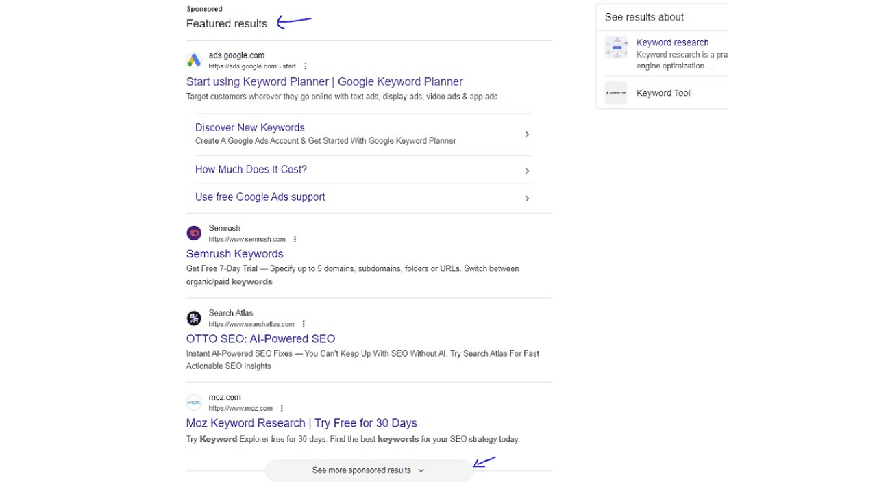Expand See more sponsored results
The width and height of the screenshot is (877, 493).
pyautogui.click(x=369, y=470)
